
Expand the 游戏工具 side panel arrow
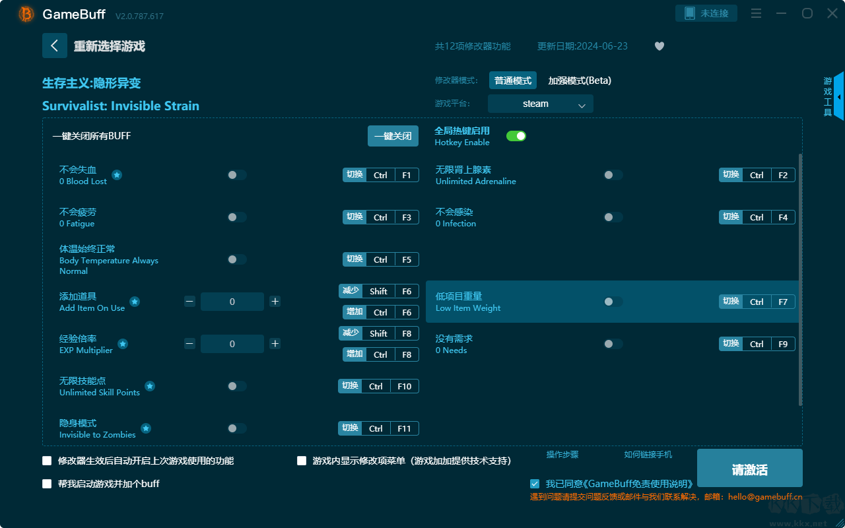click(839, 96)
